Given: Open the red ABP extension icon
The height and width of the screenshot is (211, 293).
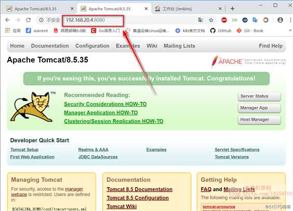Looking at the screenshot, I should pyautogui.click(x=224, y=20).
